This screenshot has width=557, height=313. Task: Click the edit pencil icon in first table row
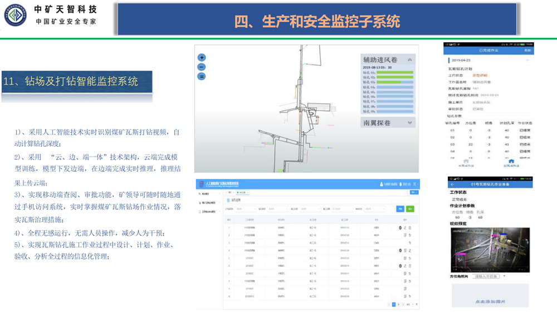405,228
